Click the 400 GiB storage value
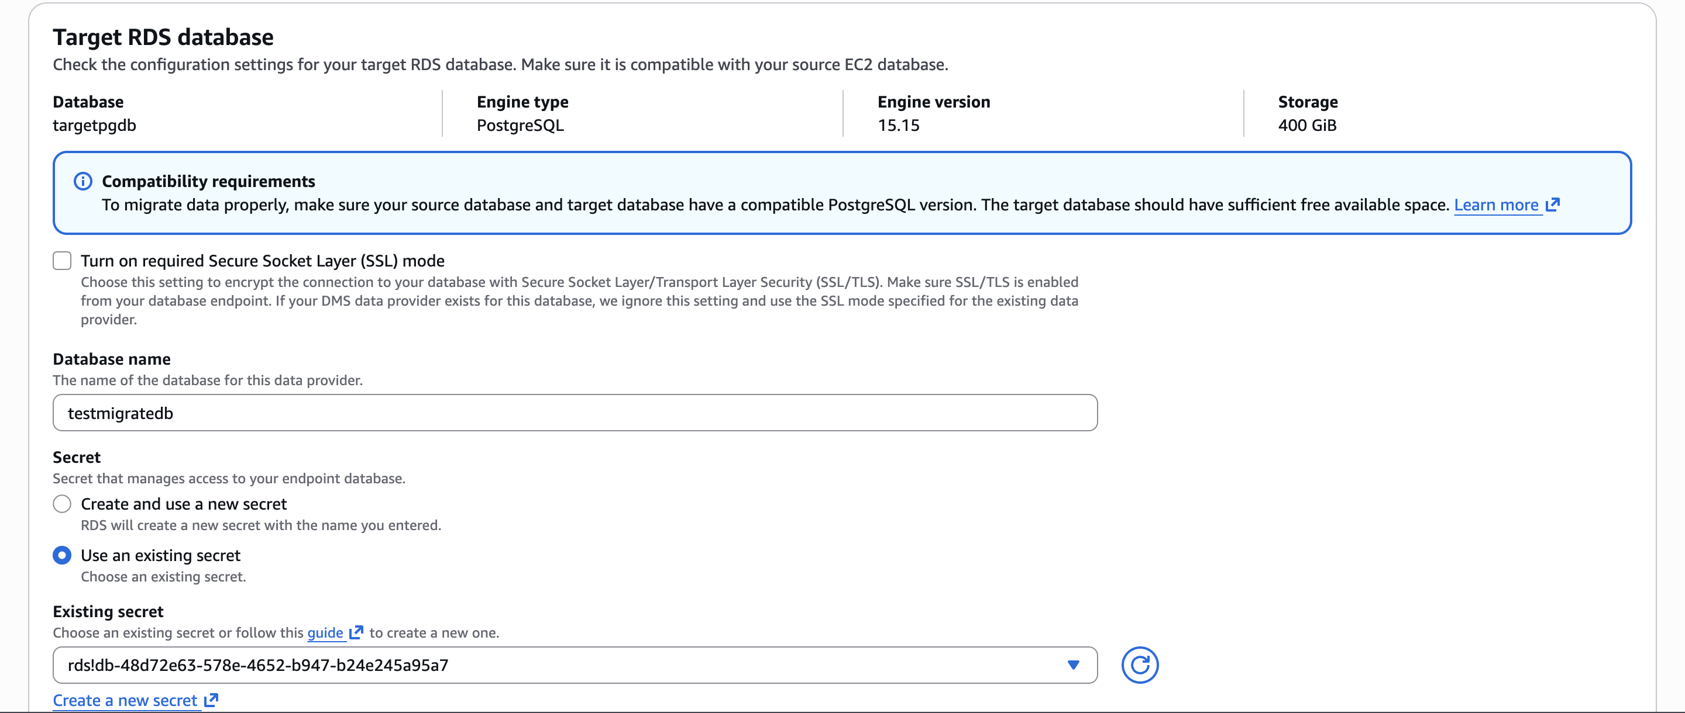Viewport: 1685px width, 713px height. pos(1307,126)
